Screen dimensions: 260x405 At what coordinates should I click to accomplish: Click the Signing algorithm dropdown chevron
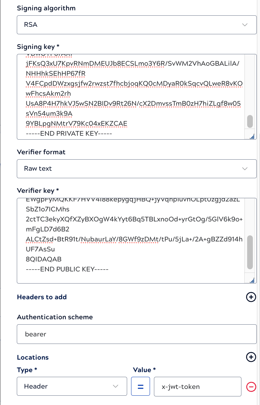coord(245,25)
